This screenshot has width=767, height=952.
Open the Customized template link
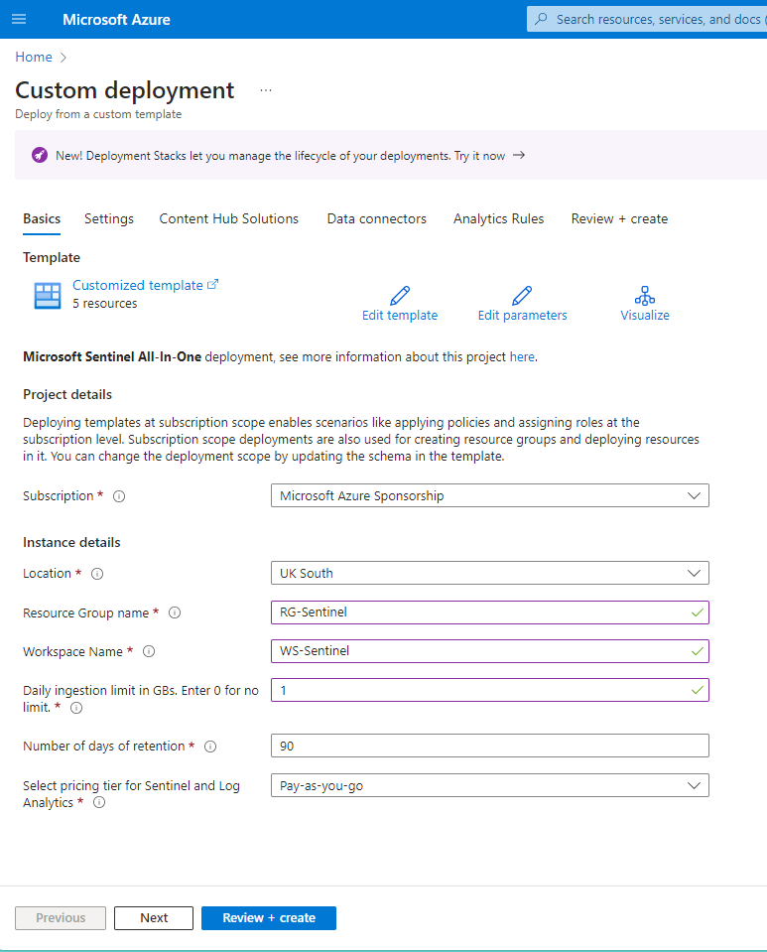click(x=145, y=285)
